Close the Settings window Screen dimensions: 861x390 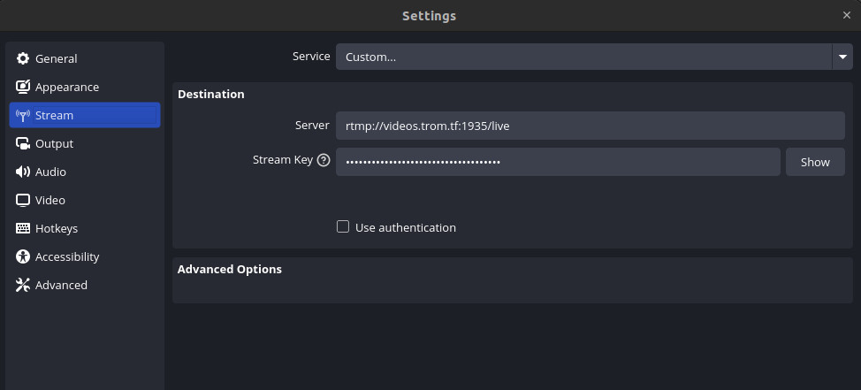(x=846, y=15)
